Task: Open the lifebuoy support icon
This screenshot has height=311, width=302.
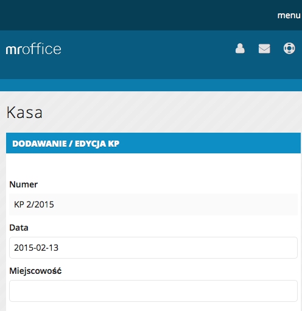Action: [289, 48]
